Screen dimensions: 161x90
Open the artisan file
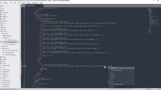point(4,78)
